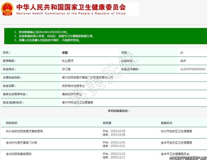The width and height of the screenshot is (207, 160).
Task: Click the 衢州市柯城区卫生健康局 issuing authority
Action: pyautogui.click(x=77, y=102)
